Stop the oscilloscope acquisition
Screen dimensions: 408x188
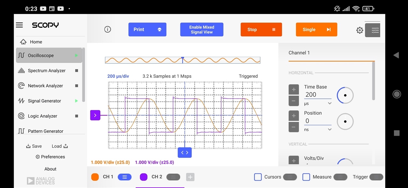[261, 29]
